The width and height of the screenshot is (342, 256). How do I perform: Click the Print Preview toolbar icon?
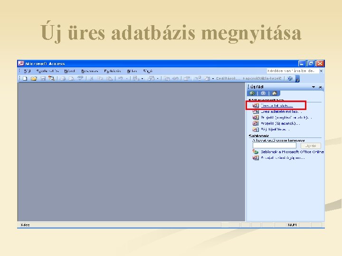(72, 79)
